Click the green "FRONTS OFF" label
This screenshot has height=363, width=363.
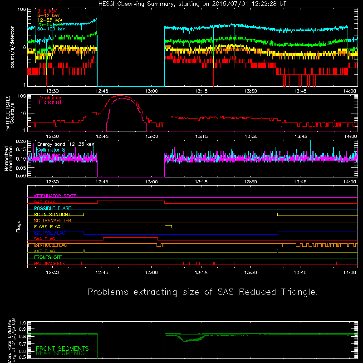point(48,257)
